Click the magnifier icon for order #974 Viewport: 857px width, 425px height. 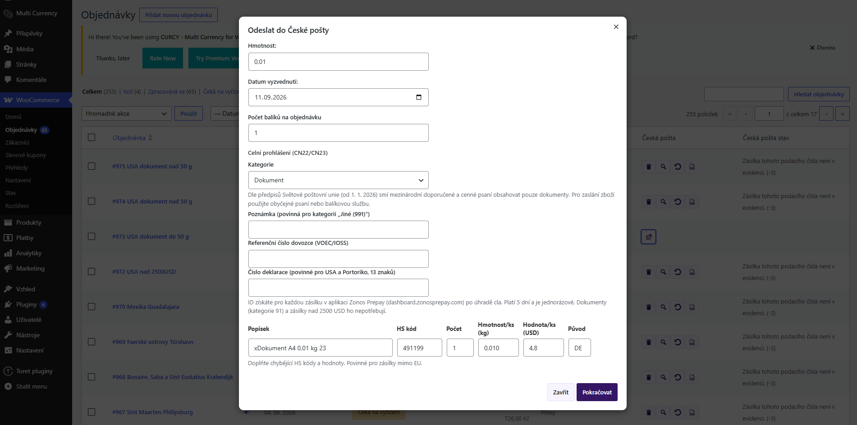point(663,202)
